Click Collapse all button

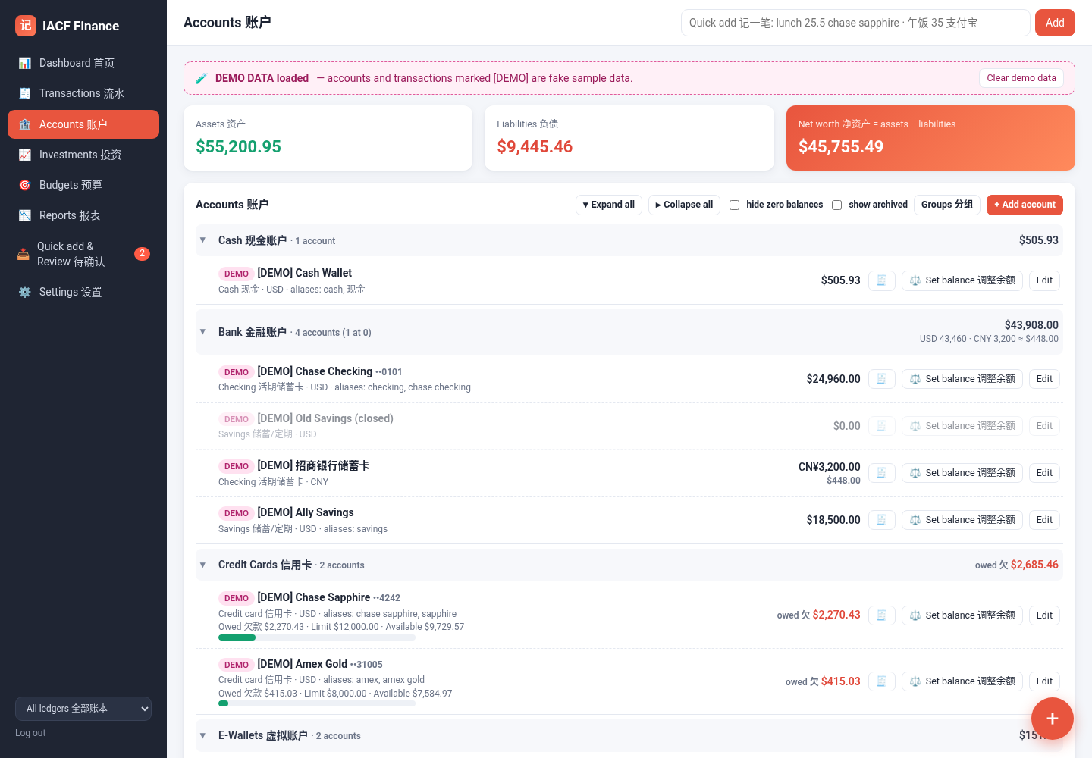(684, 205)
